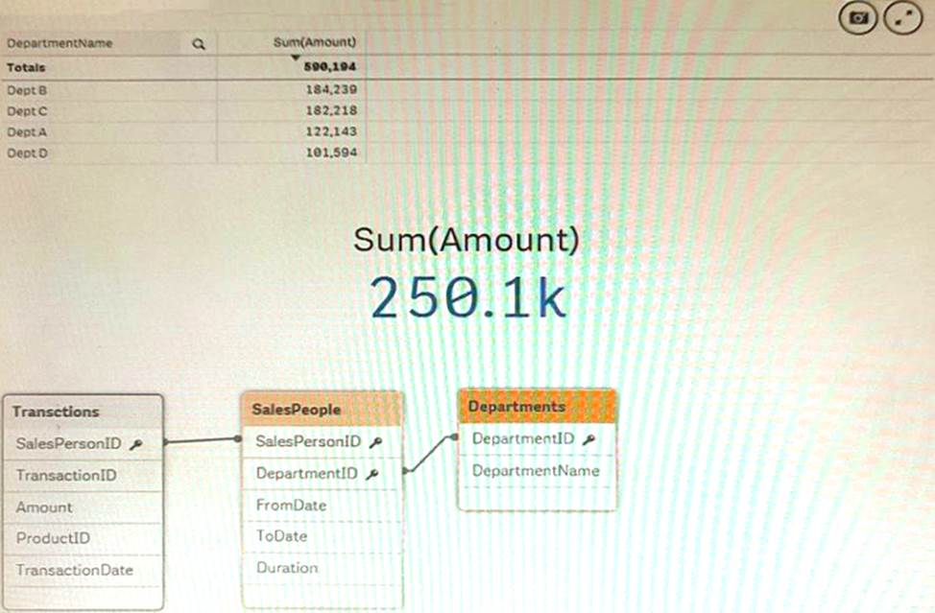
Task: Click sort arrow under Sum(Amount) header
Action: point(296,58)
